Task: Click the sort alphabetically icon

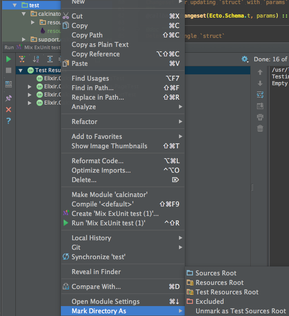Action: (x=36, y=59)
